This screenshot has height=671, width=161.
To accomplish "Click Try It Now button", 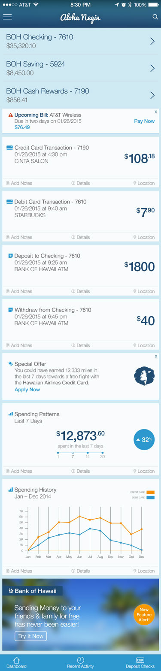I will [30, 636].
